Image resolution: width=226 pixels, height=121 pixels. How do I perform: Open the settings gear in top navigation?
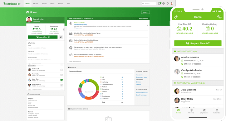coord(168,3)
